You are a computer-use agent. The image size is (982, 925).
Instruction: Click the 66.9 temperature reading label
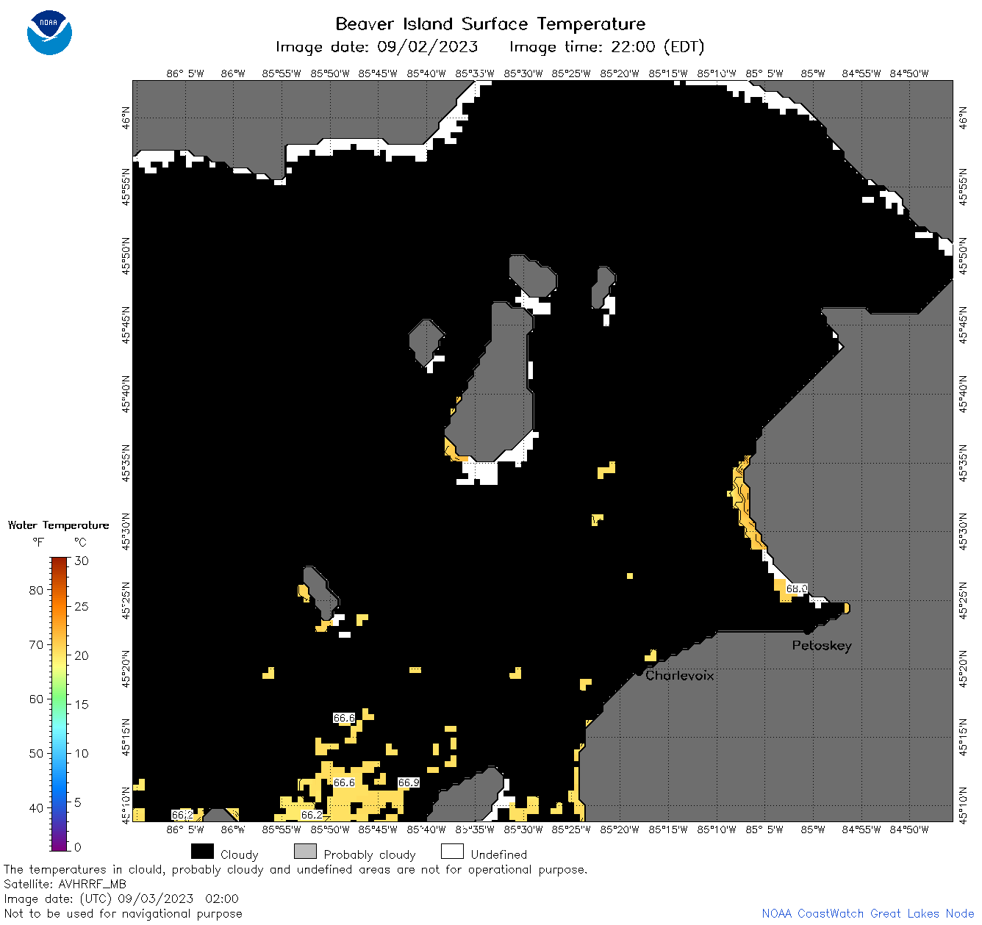tap(409, 782)
